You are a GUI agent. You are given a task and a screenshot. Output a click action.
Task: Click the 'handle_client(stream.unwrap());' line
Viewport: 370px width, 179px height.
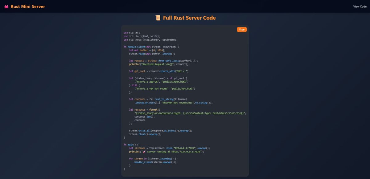point(155,162)
